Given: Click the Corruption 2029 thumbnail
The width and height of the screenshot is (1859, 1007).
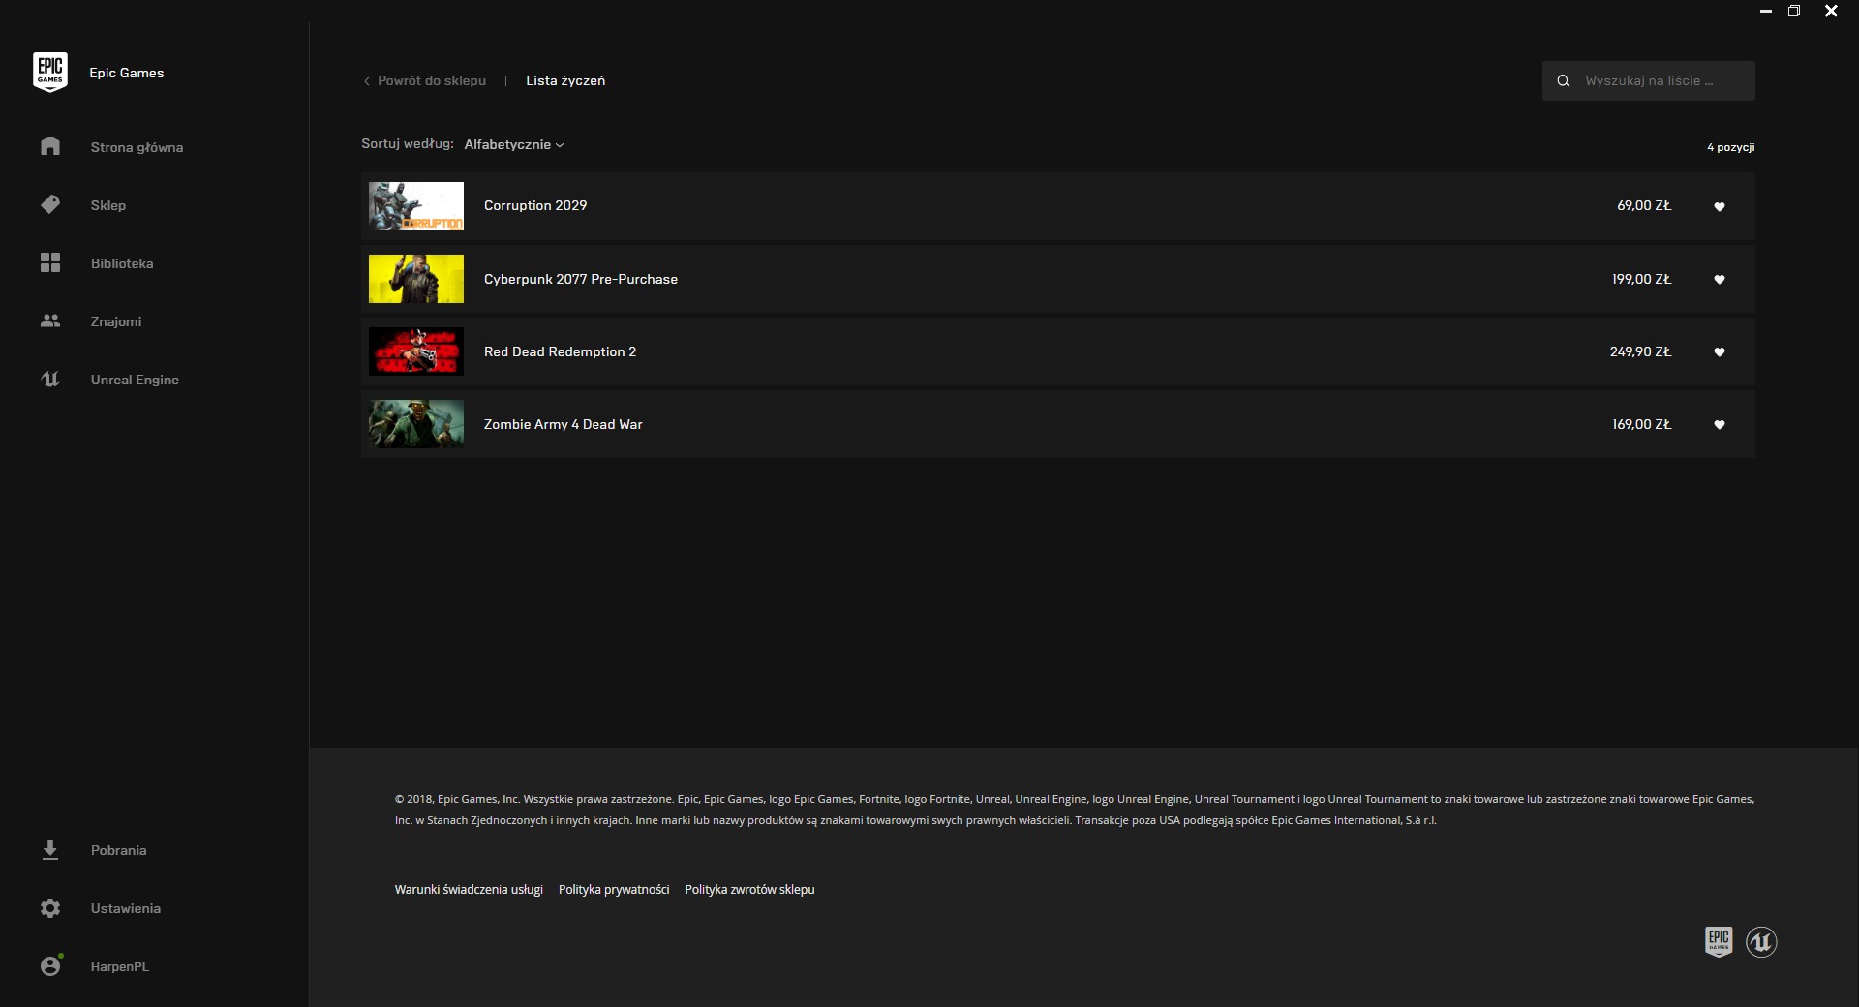Looking at the screenshot, I should click(x=416, y=206).
